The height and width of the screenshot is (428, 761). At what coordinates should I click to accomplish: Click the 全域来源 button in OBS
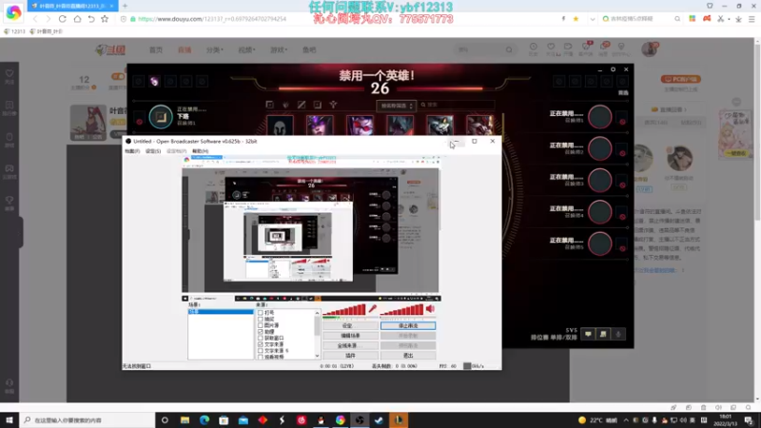(350, 345)
